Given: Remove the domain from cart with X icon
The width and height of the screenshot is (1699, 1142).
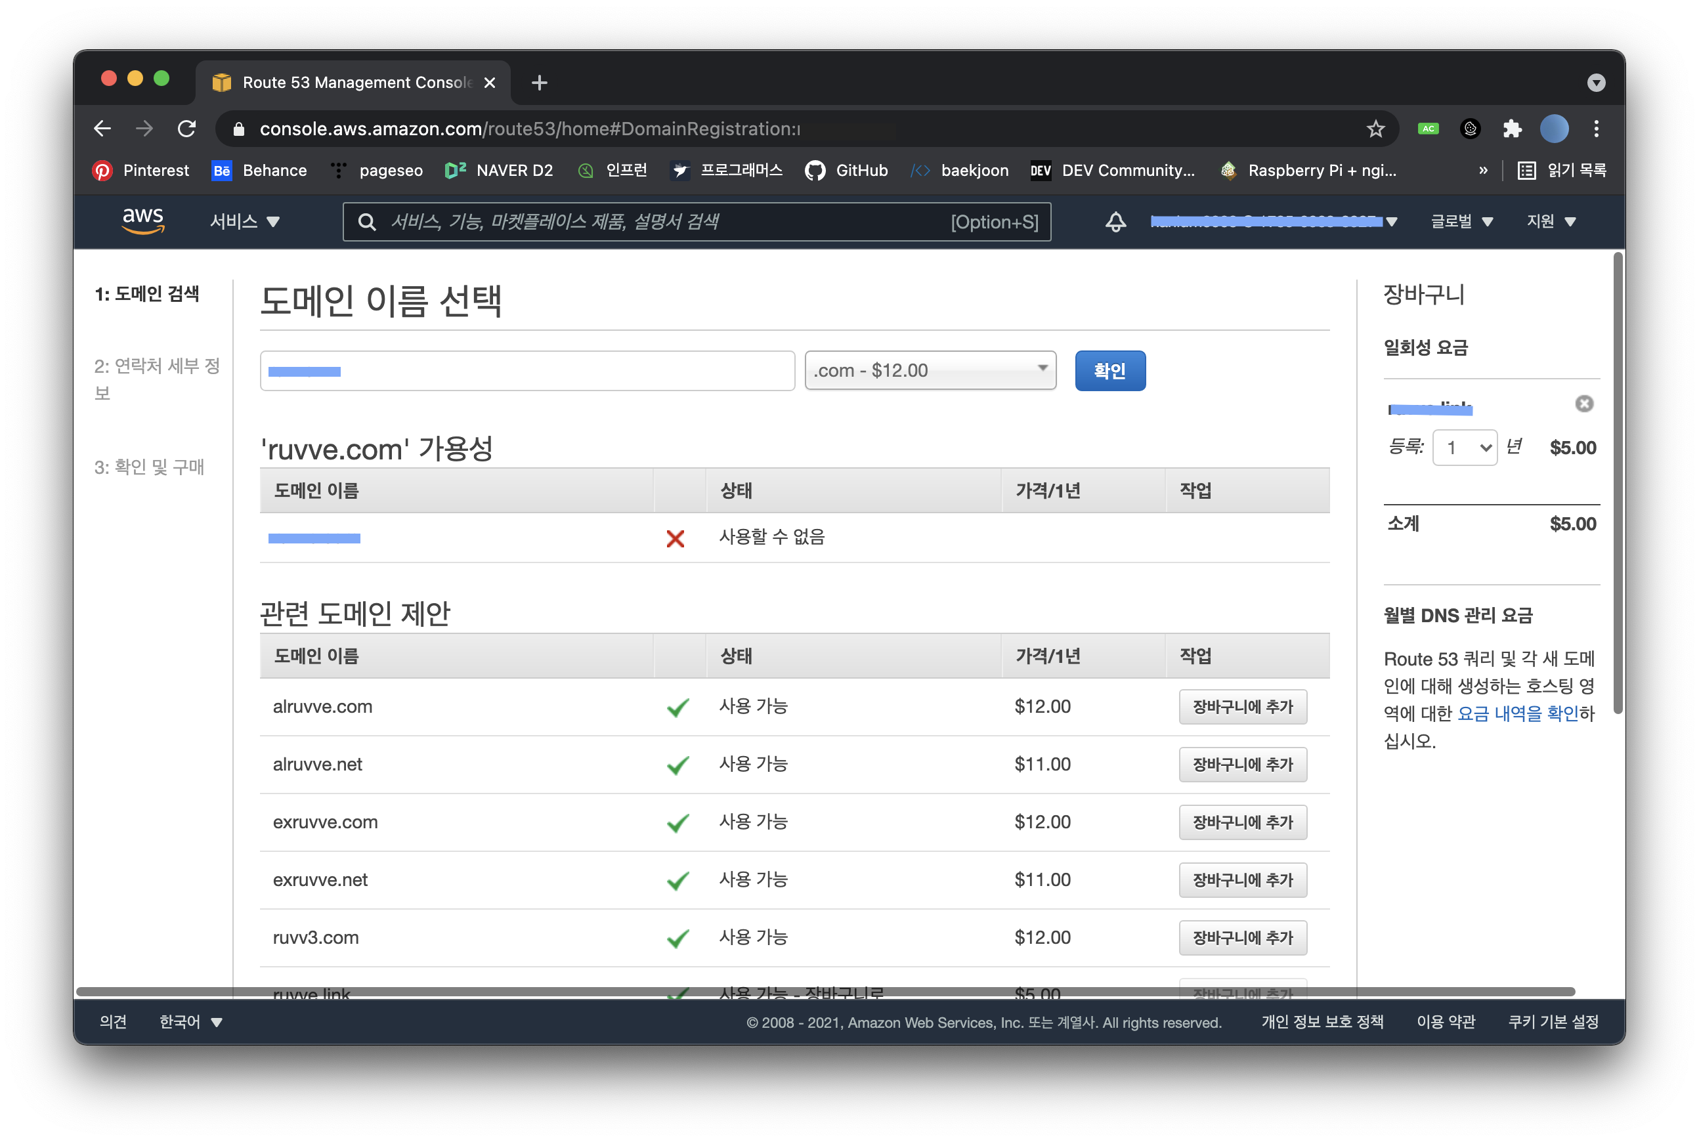Looking at the screenshot, I should coord(1584,404).
